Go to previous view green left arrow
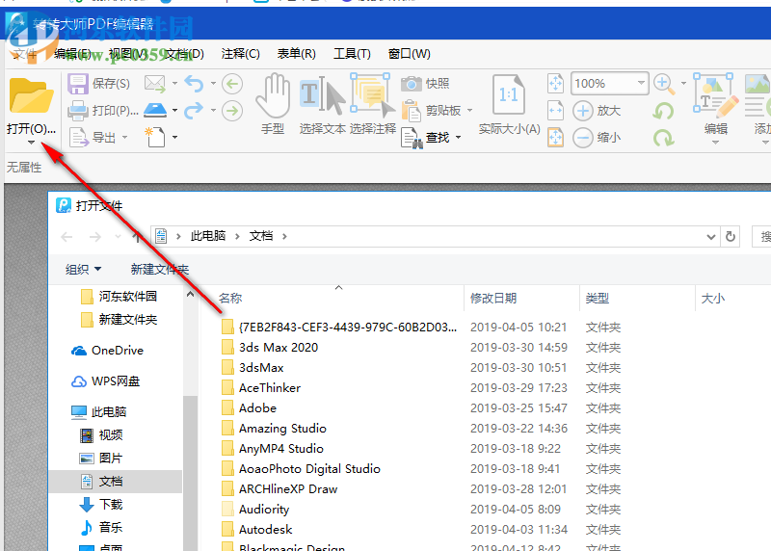Viewport: 771px width, 551px height. 232,84
